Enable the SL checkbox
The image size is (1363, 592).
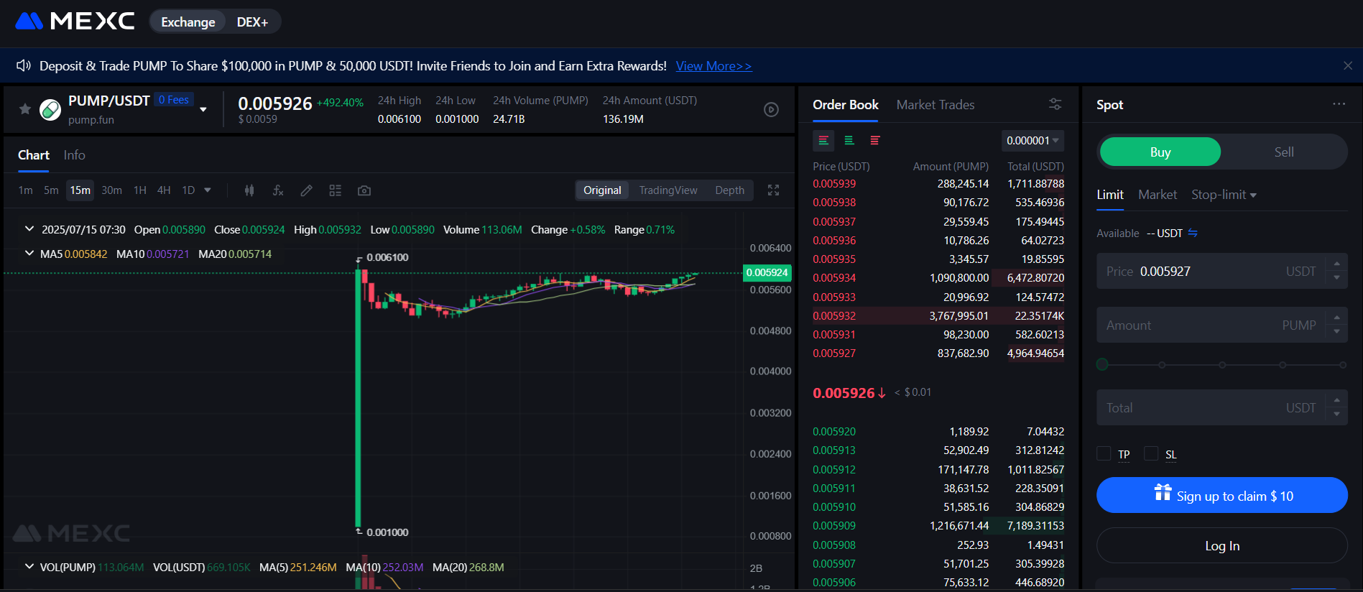(x=1151, y=453)
